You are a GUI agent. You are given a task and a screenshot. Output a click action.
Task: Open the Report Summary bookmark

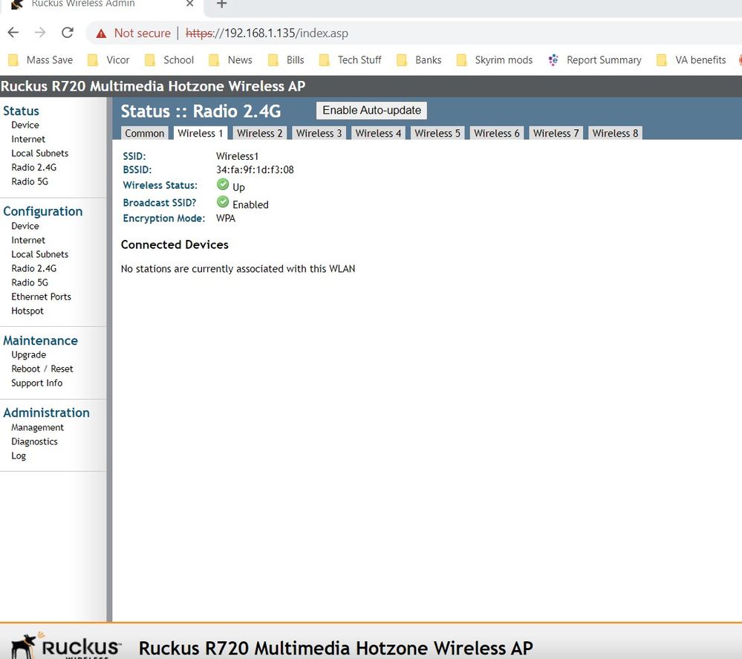click(x=595, y=60)
